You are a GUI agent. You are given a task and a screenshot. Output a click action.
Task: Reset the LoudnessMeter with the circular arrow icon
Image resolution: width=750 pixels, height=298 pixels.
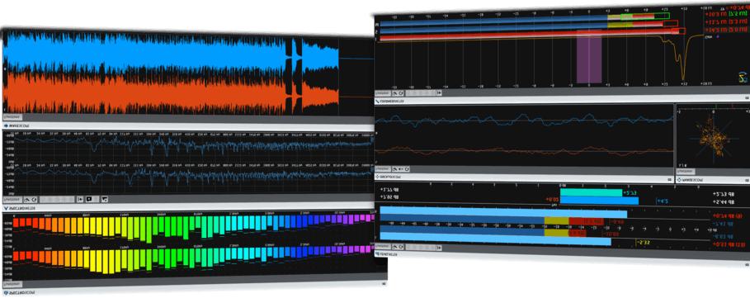tap(401, 92)
